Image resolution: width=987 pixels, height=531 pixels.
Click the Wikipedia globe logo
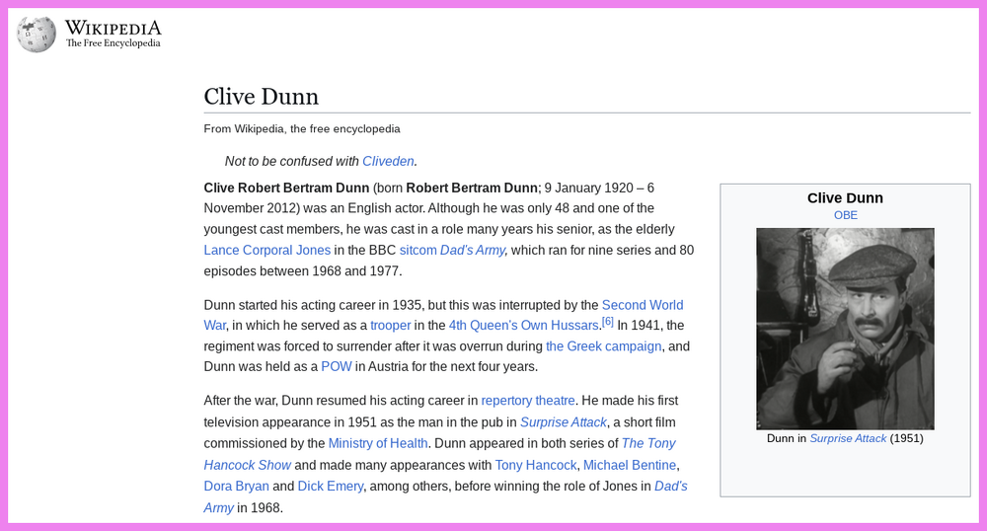tap(37, 34)
